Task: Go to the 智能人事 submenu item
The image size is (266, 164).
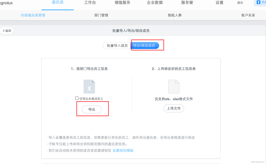Action: pos(175,15)
